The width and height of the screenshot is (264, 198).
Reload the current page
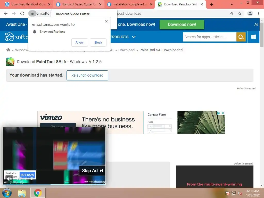pyautogui.click(x=22, y=13)
